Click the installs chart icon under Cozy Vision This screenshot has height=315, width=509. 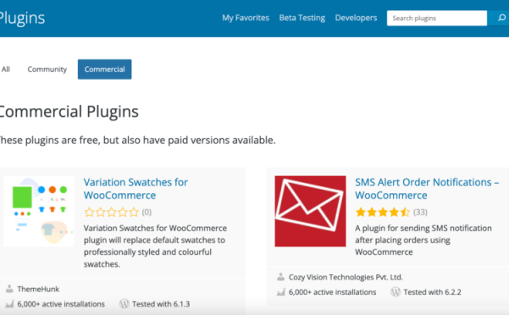(x=281, y=291)
